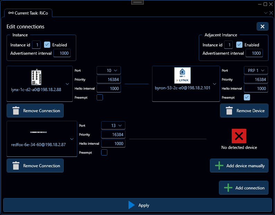Disable Preempt for byron-53-2c-e0 device
275x215 pixels.
tap(247, 97)
